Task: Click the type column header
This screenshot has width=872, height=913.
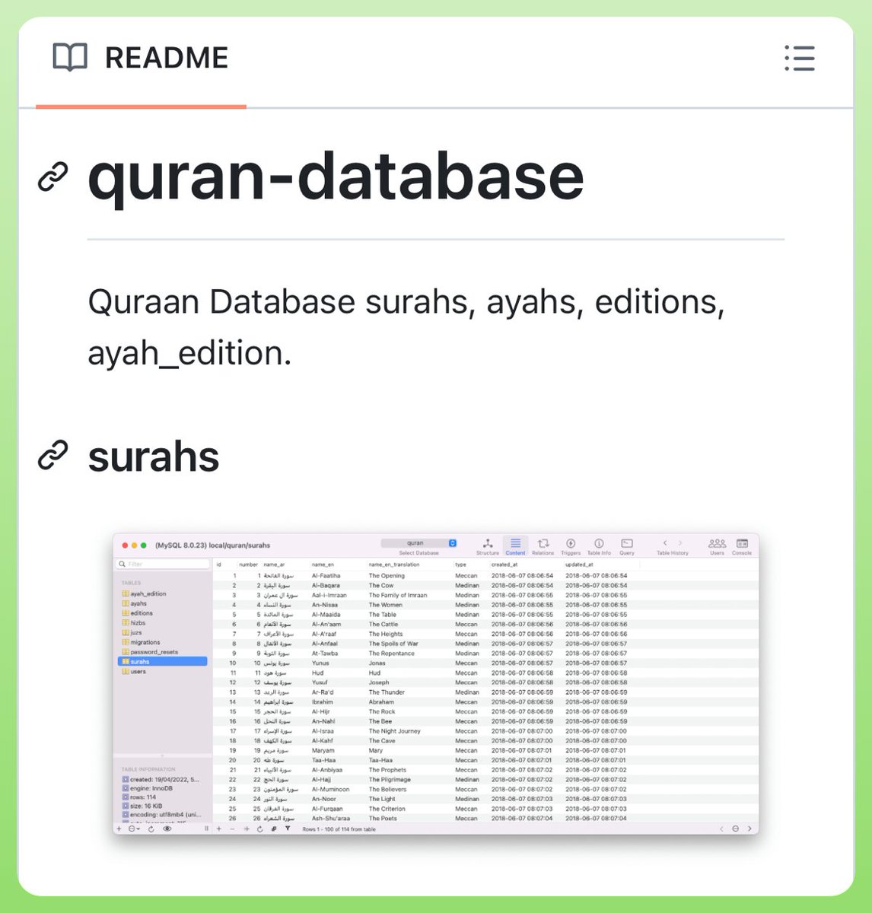Action: tap(460, 565)
